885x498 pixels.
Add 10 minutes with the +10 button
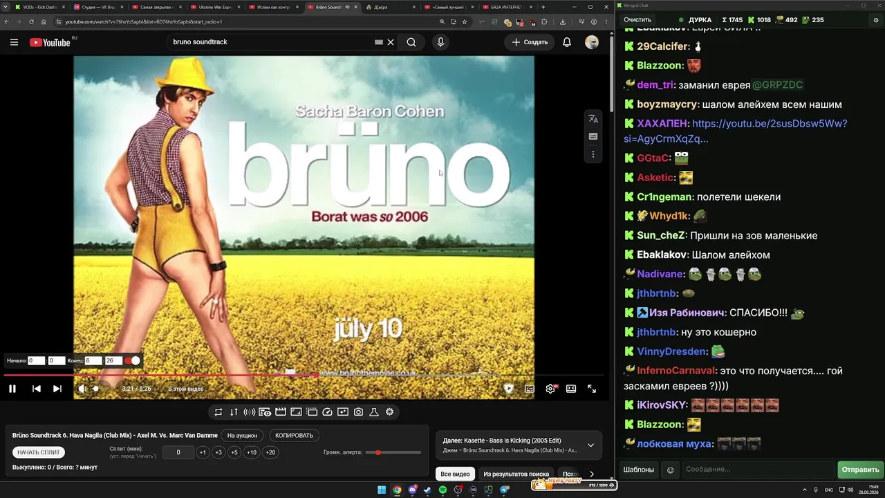click(x=252, y=452)
